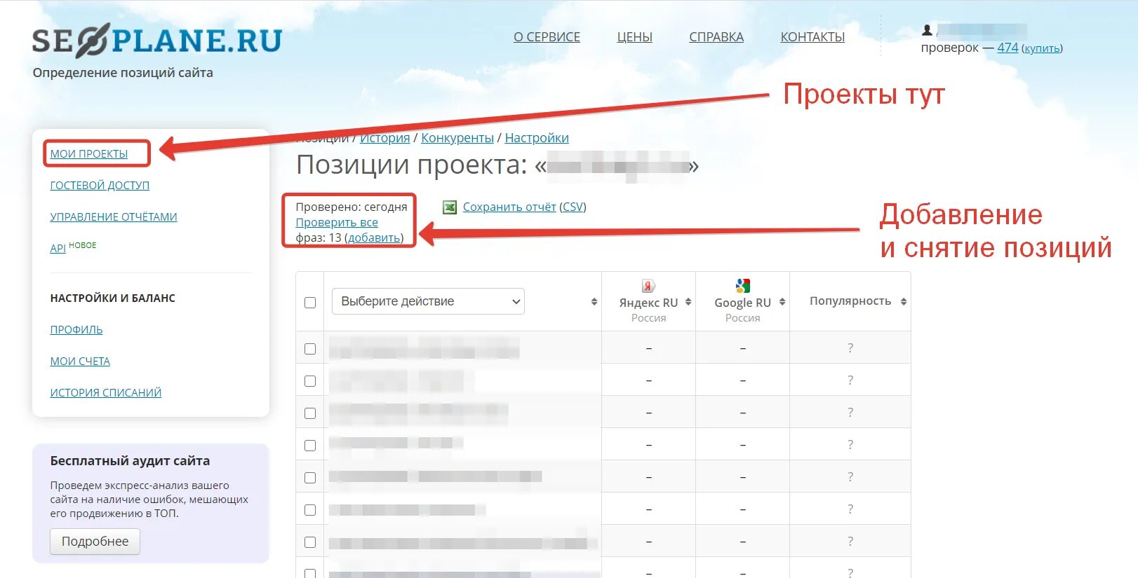Open ГОСТЕВОЙ ДОСТУП in sidebar
1138x578 pixels.
point(100,185)
